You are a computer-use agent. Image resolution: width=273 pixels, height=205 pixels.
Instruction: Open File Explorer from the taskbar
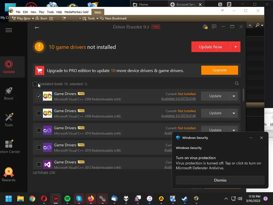20,199
